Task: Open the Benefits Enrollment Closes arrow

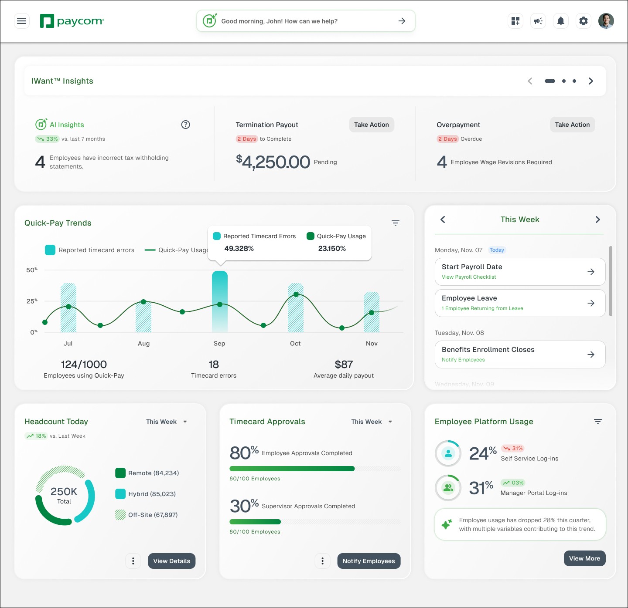Action: [591, 355]
